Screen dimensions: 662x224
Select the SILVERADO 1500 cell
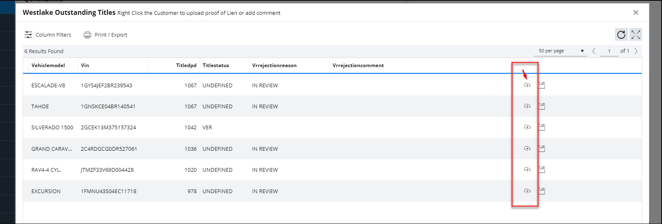(52, 128)
